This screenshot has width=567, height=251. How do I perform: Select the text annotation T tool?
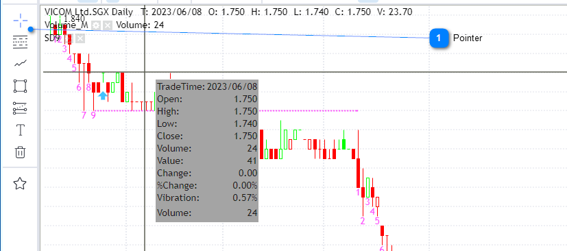pyautogui.click(x=21, y=130)
